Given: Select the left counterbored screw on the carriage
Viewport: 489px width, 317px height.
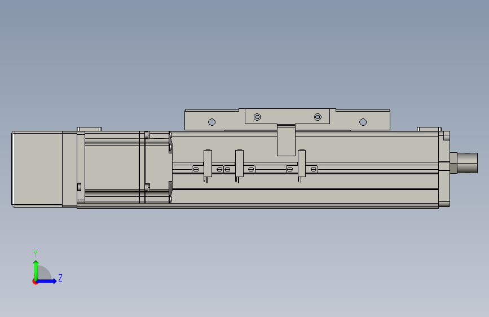Looking at the screenshot, I should (257, 117).
